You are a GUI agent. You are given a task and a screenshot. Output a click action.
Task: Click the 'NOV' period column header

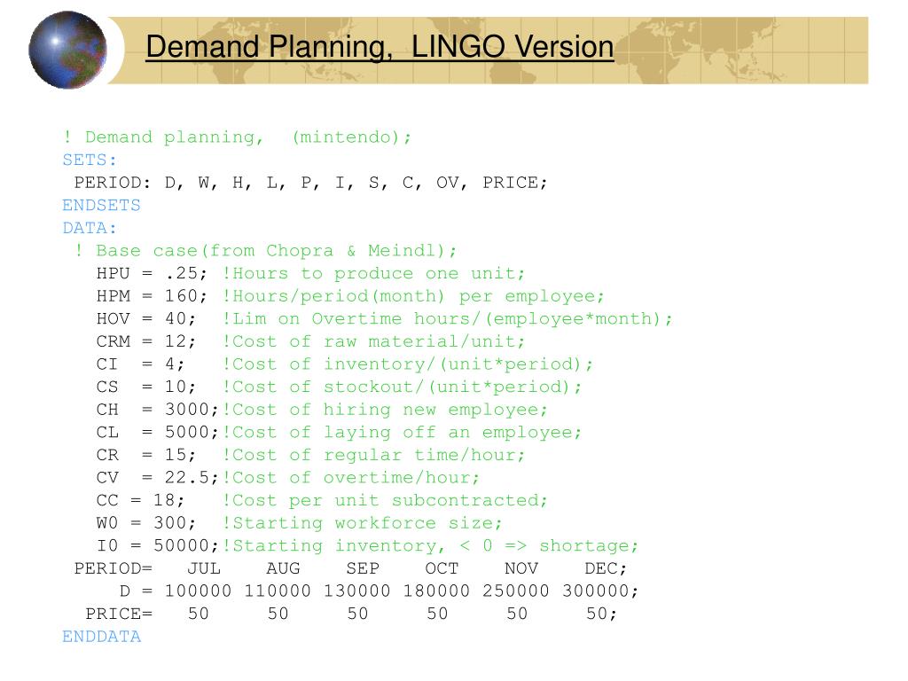point(521,568)
